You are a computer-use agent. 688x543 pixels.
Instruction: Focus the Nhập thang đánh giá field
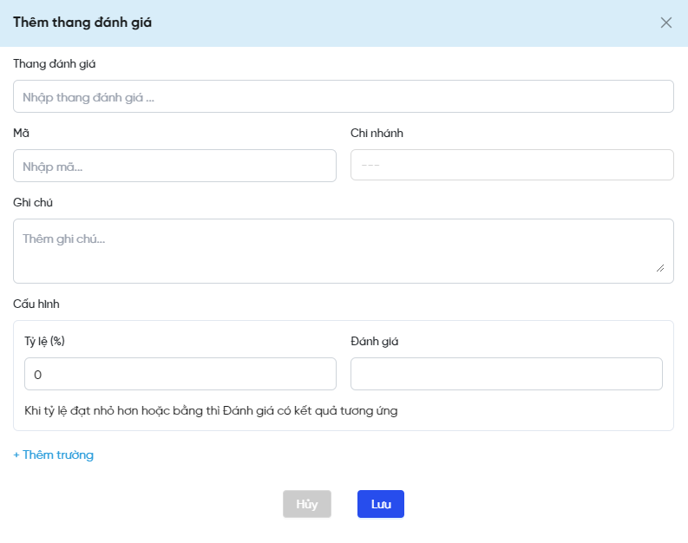click(x=343, y=96)
